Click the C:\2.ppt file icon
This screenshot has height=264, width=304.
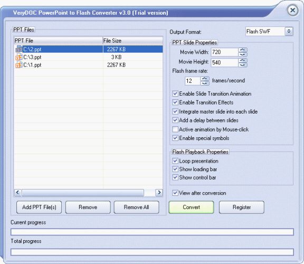point(19,49)
